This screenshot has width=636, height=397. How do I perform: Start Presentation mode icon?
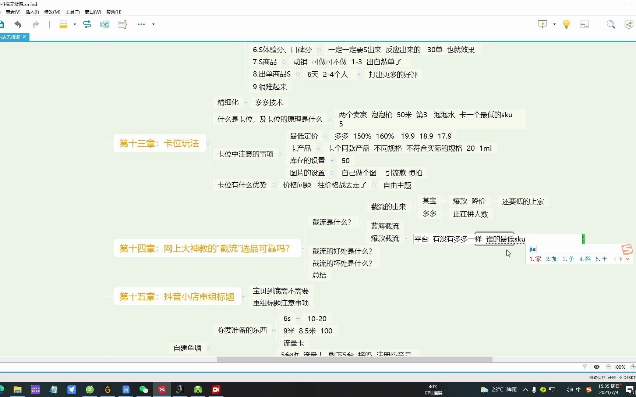tap(543, 24)
